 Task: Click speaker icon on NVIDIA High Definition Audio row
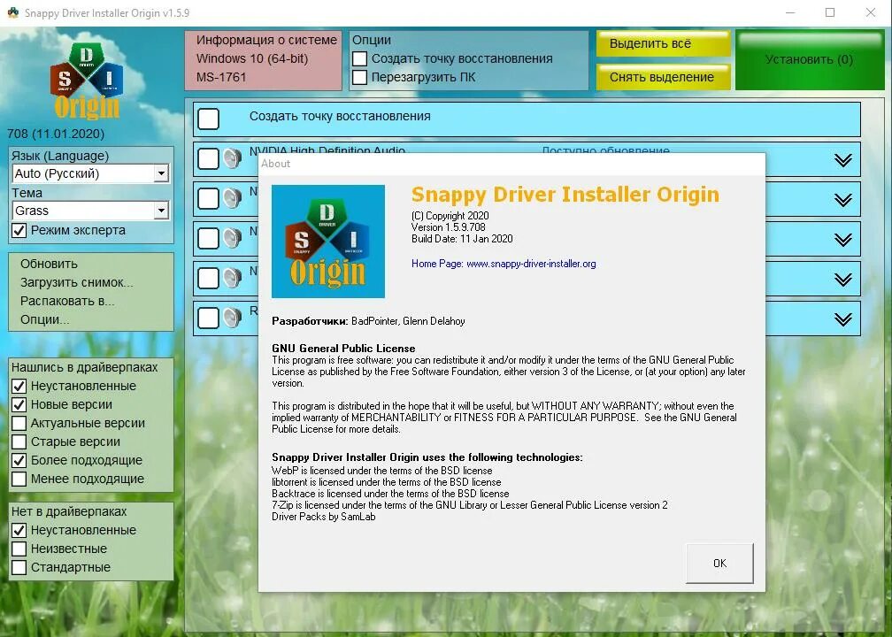pyautogui.click(x=232, y=158)
